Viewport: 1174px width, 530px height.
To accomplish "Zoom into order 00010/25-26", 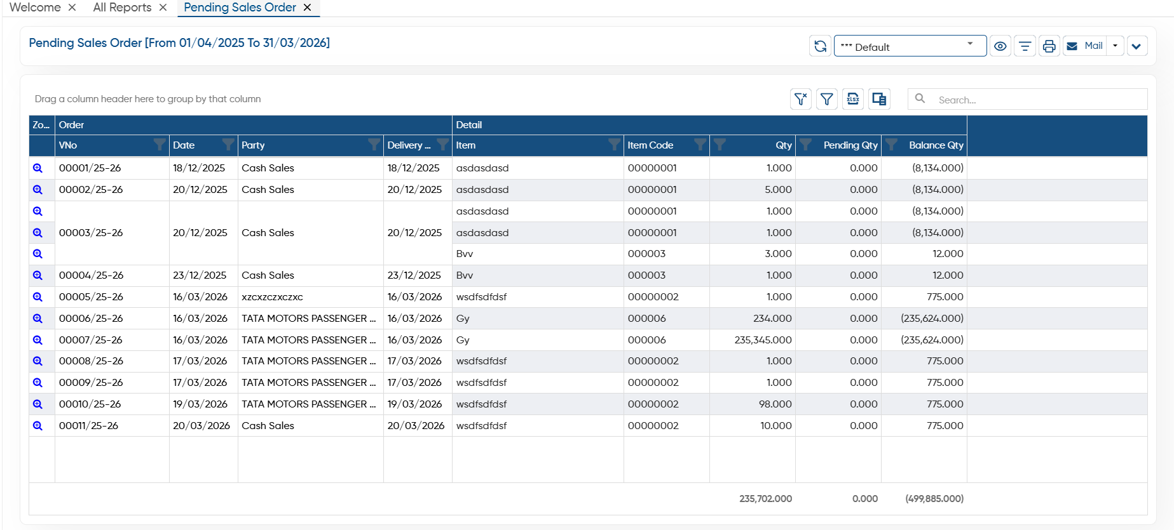I will tap(38, 404).
